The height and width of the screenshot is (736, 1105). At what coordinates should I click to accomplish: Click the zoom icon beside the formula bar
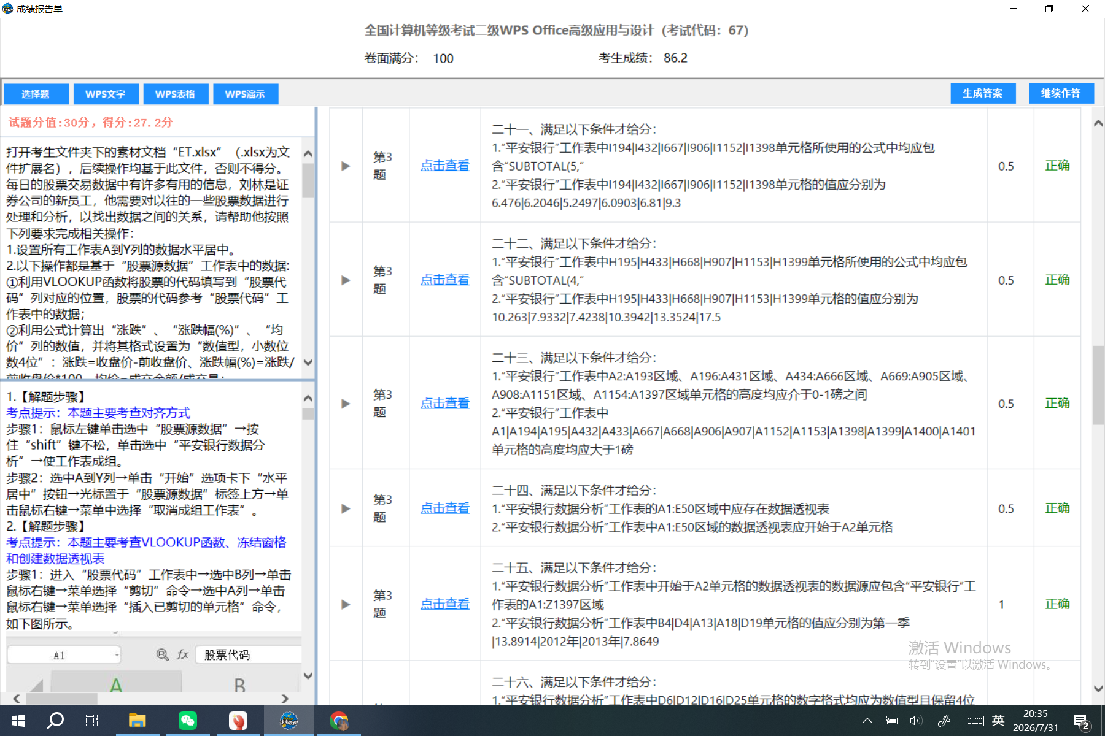(x=162, y=654)
